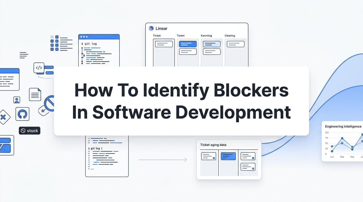Click the '$ git log (' text
Image resolution: width=363 pixels, height=202 pixels.
[x=95, y=148]
